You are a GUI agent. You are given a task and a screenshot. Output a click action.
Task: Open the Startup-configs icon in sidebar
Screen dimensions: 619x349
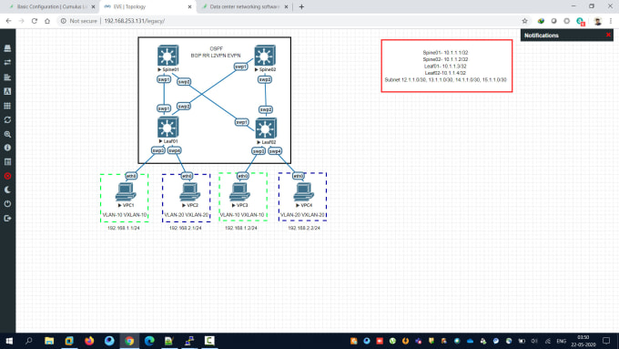[x=7, y=77]
